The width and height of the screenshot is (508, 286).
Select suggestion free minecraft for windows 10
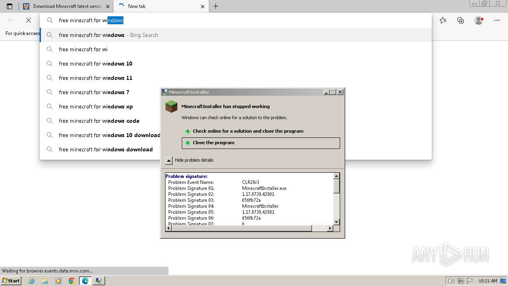coord(235,64)
